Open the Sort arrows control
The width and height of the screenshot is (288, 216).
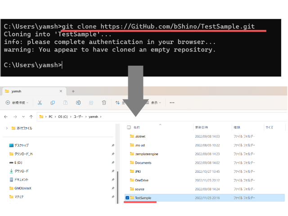117,103
